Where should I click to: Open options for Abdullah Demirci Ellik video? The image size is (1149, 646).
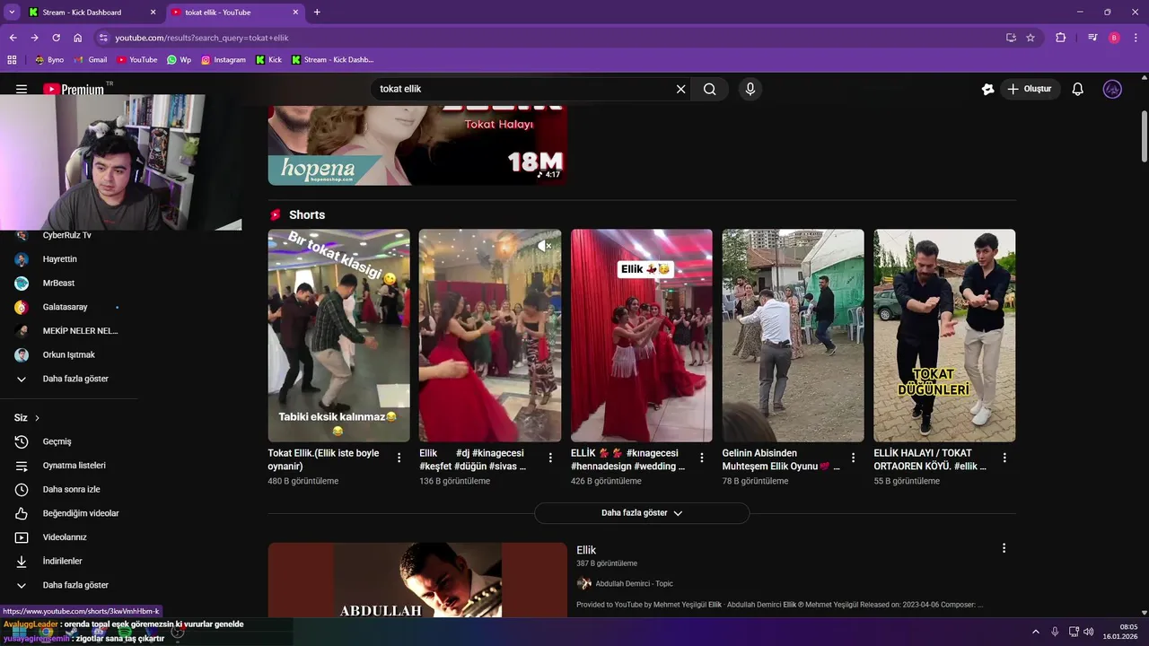(1004, 548)
